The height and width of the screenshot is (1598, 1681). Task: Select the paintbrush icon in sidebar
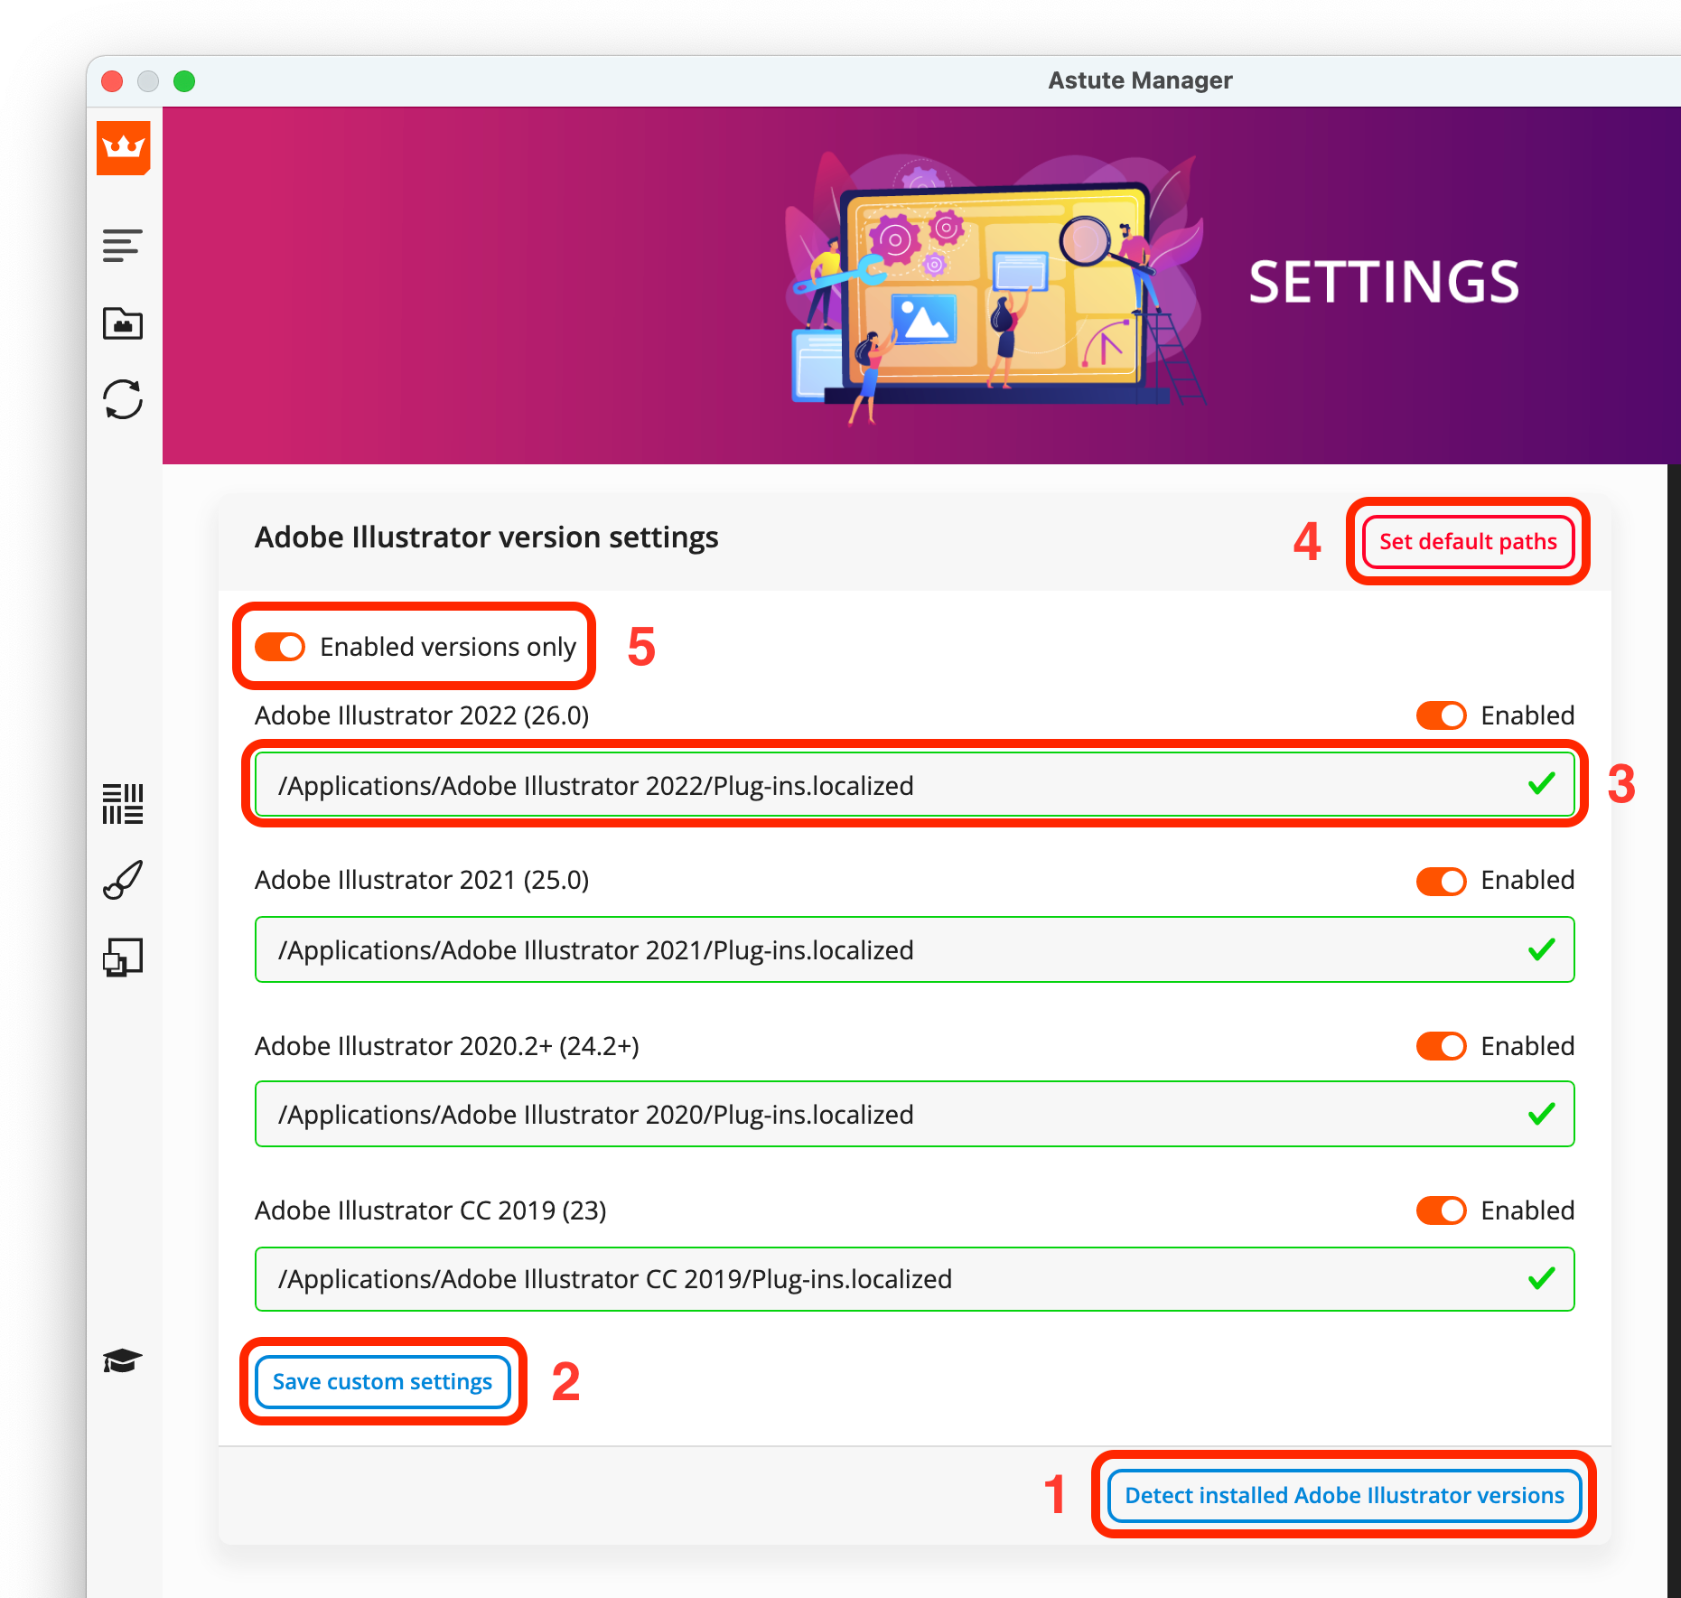pyautogui.click(x=123, y=880)
